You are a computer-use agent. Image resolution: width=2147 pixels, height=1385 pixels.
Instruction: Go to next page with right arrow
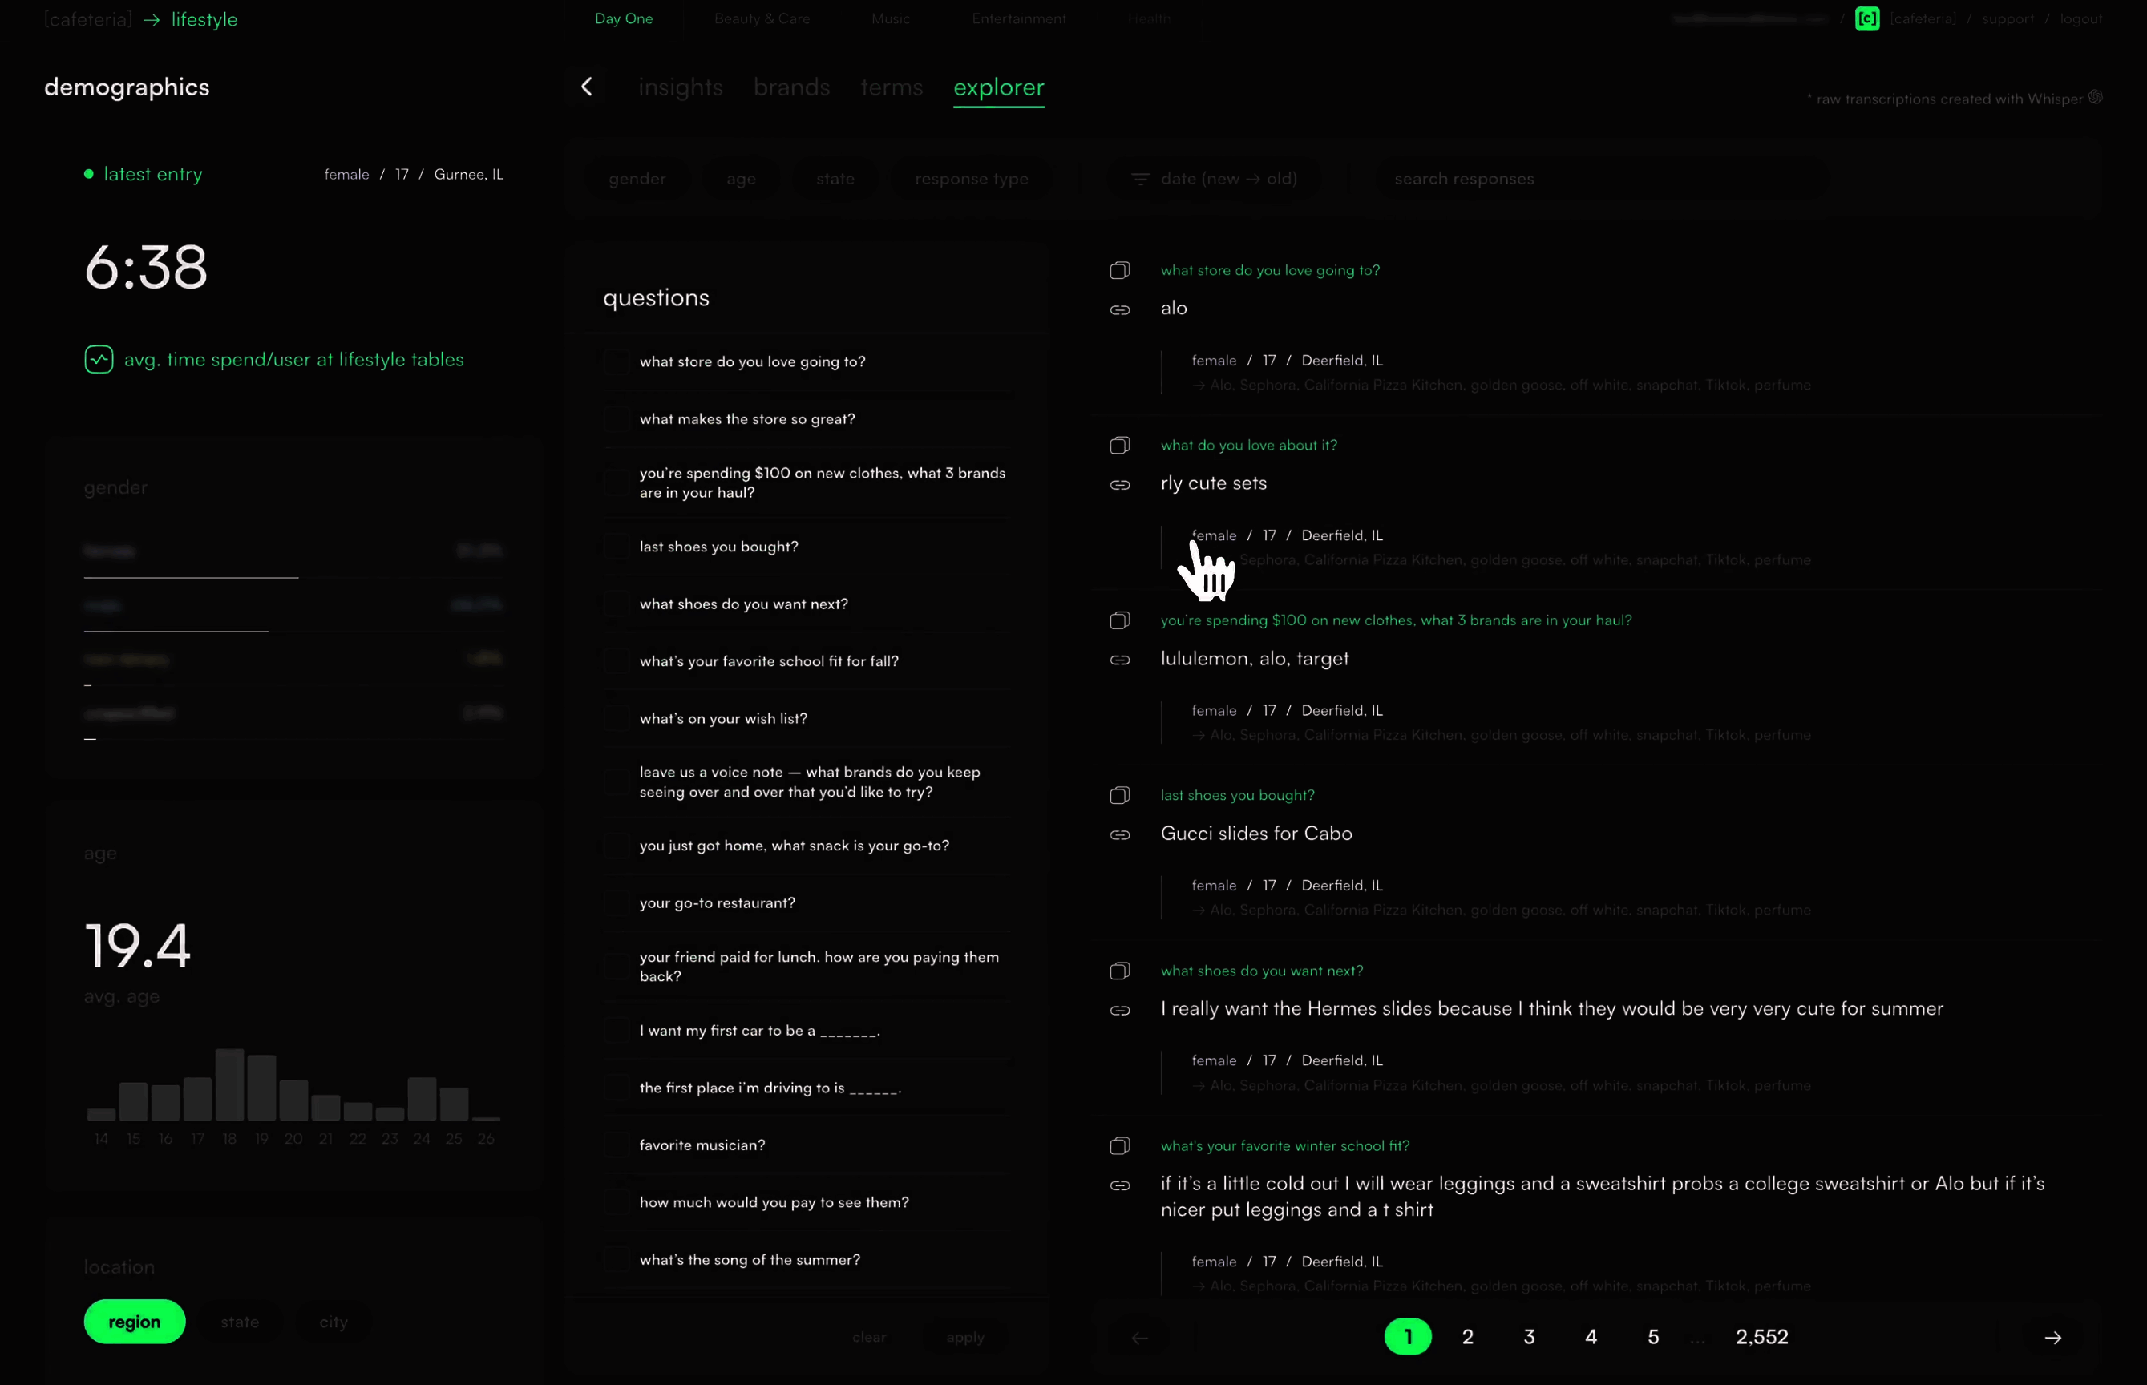tap(2052, 1338)
